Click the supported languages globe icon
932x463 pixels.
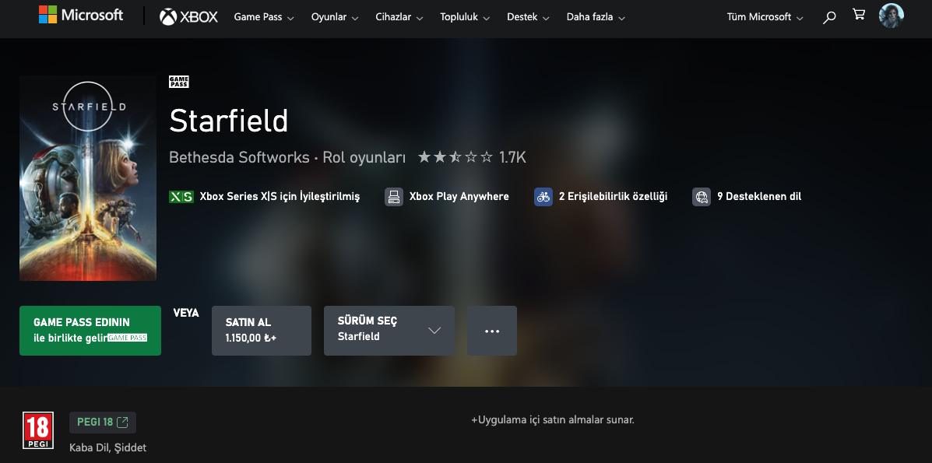click(x=702, y=197)
